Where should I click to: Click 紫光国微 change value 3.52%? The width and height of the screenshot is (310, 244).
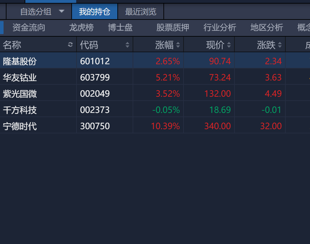point(168,93)
